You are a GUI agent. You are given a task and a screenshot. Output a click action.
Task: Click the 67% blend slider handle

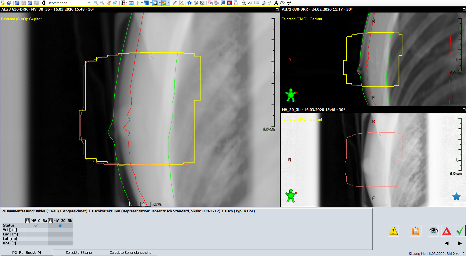click(x=144, y=205)
